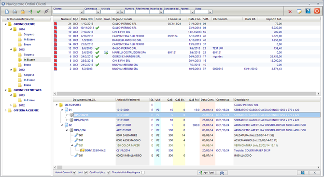Select Evaso folder under 2014

click(x=27, y=44)
